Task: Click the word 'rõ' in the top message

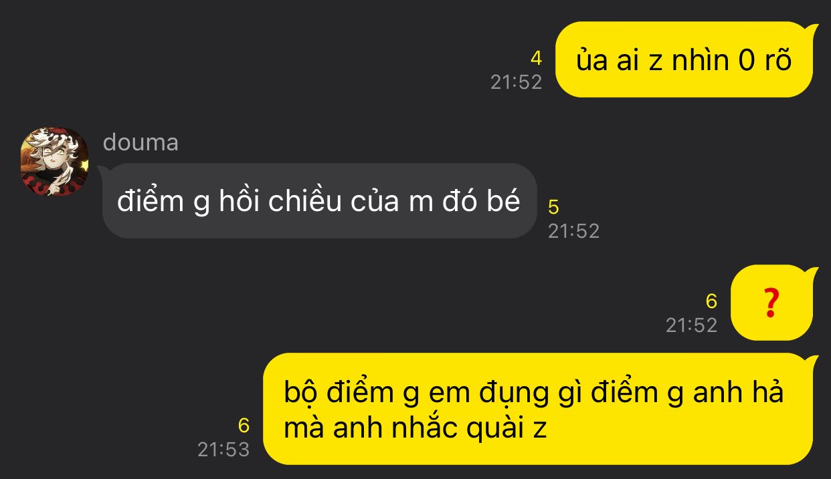Action: [778, 60]
